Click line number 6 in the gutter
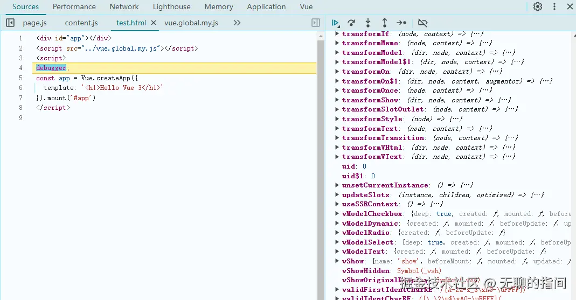 [20, 88]
